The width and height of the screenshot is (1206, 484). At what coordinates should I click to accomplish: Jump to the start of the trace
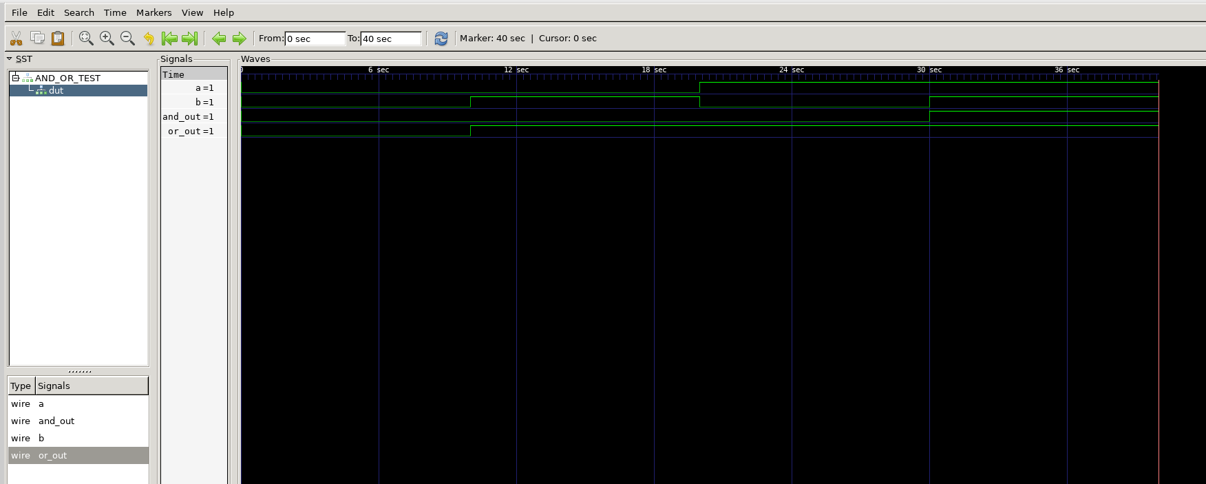(169, 39)
